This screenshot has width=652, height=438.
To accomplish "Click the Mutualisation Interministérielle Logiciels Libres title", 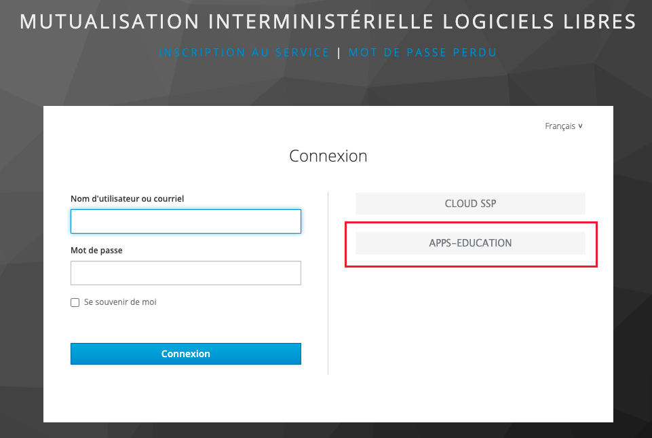I will 328,22.
